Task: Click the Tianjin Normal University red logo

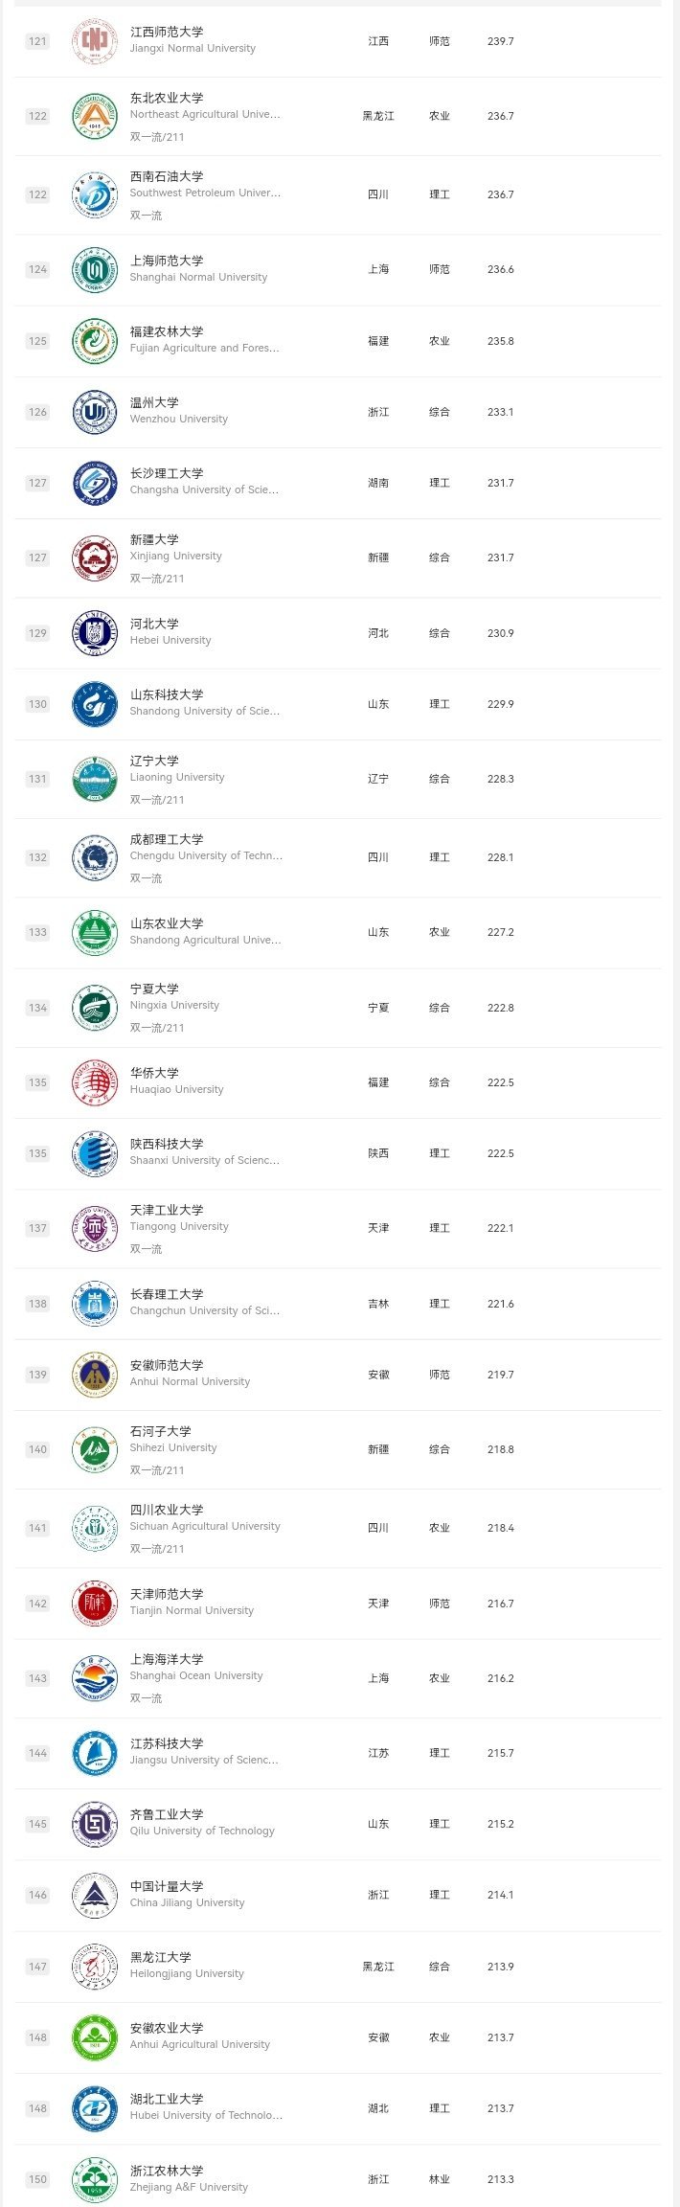Action: 94,1604
